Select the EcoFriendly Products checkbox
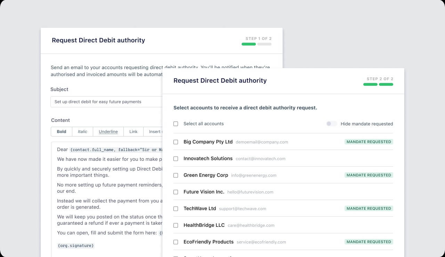Image resolution: width=445 pixels, height=257 pixels. click(176, 242)
